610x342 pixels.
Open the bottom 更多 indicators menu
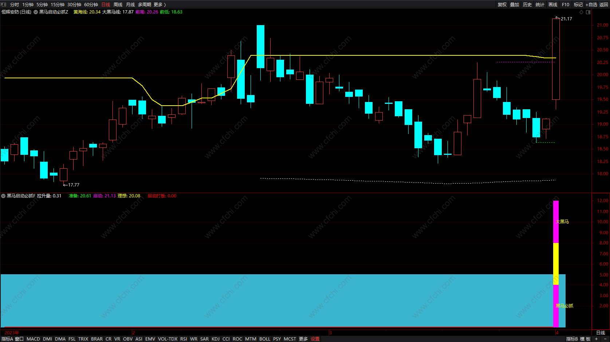point(303,339)
